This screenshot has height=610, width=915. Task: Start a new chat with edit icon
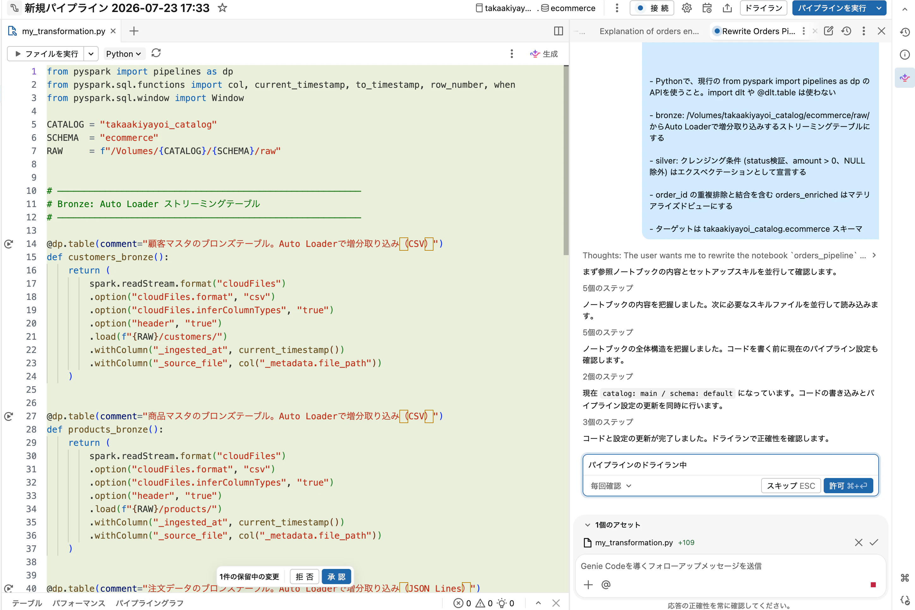coord(829,31)
